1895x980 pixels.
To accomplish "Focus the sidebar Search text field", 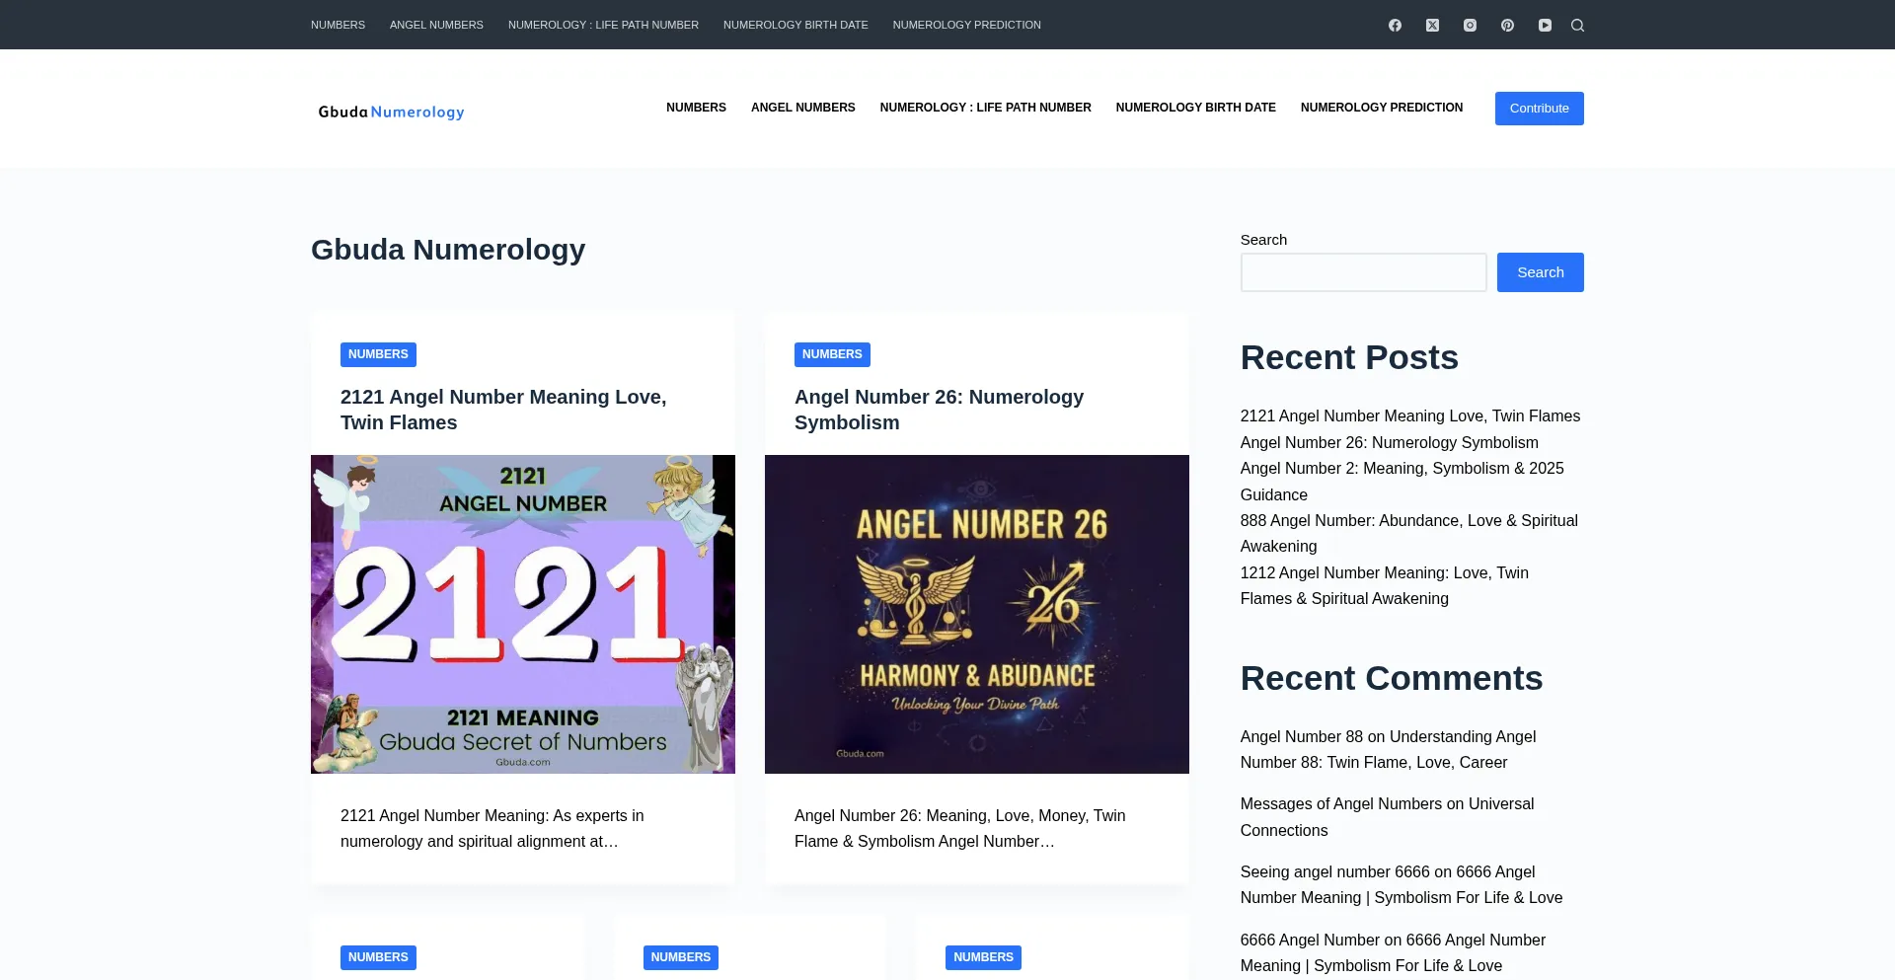I will click(x=1362, y=272).
